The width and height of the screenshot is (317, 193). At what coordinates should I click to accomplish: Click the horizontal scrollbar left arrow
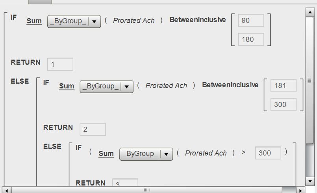[7, 190]
